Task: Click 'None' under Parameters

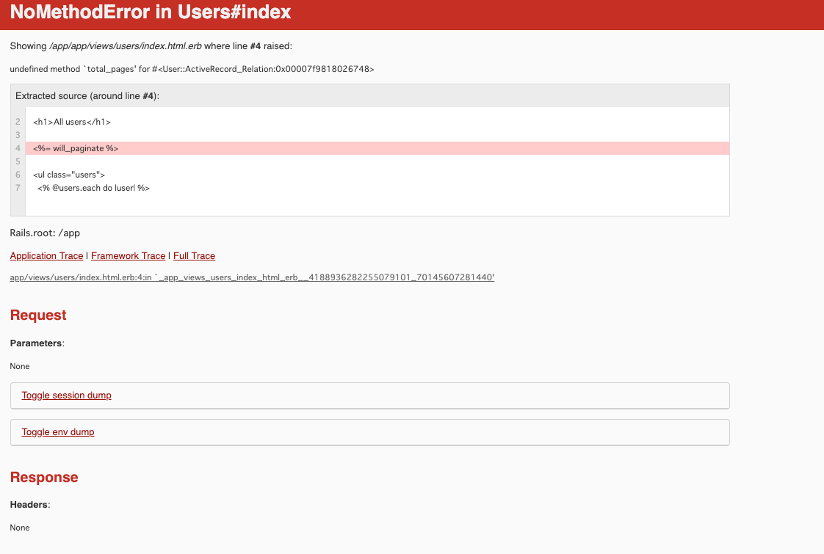Action: (x=19, y=366)
